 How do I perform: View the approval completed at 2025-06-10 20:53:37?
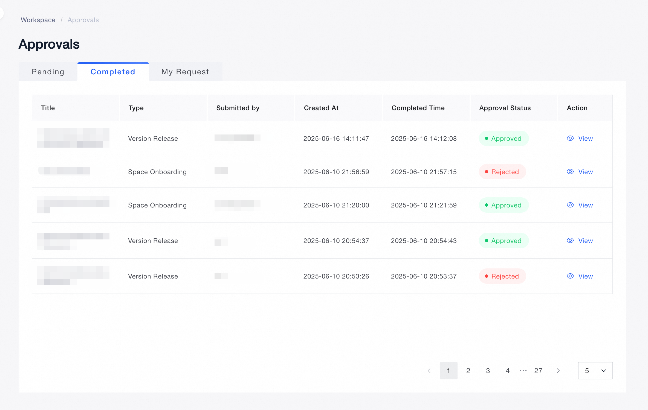coord(580,276)
